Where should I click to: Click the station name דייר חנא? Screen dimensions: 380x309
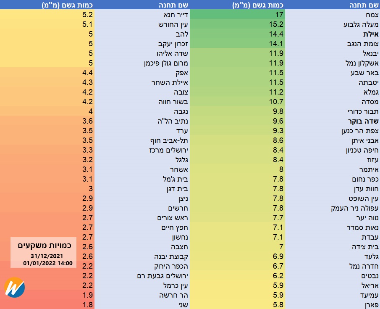176,15
